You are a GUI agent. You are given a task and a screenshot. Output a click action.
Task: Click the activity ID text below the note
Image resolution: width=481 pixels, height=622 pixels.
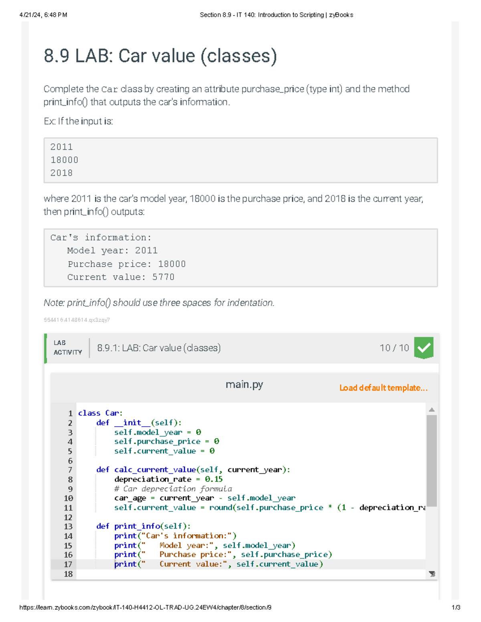tap(77, 320)
